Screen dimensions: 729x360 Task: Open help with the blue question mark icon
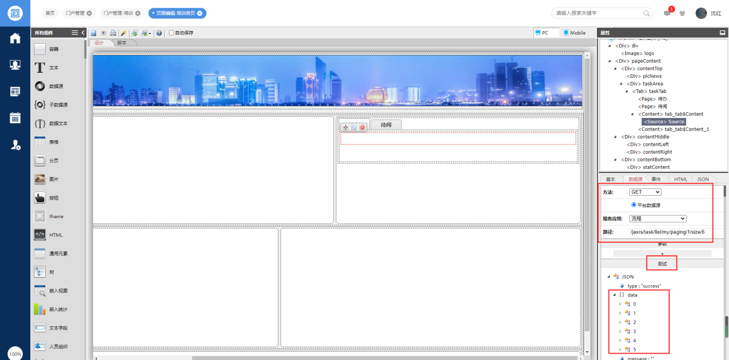(x=159, y=33)
